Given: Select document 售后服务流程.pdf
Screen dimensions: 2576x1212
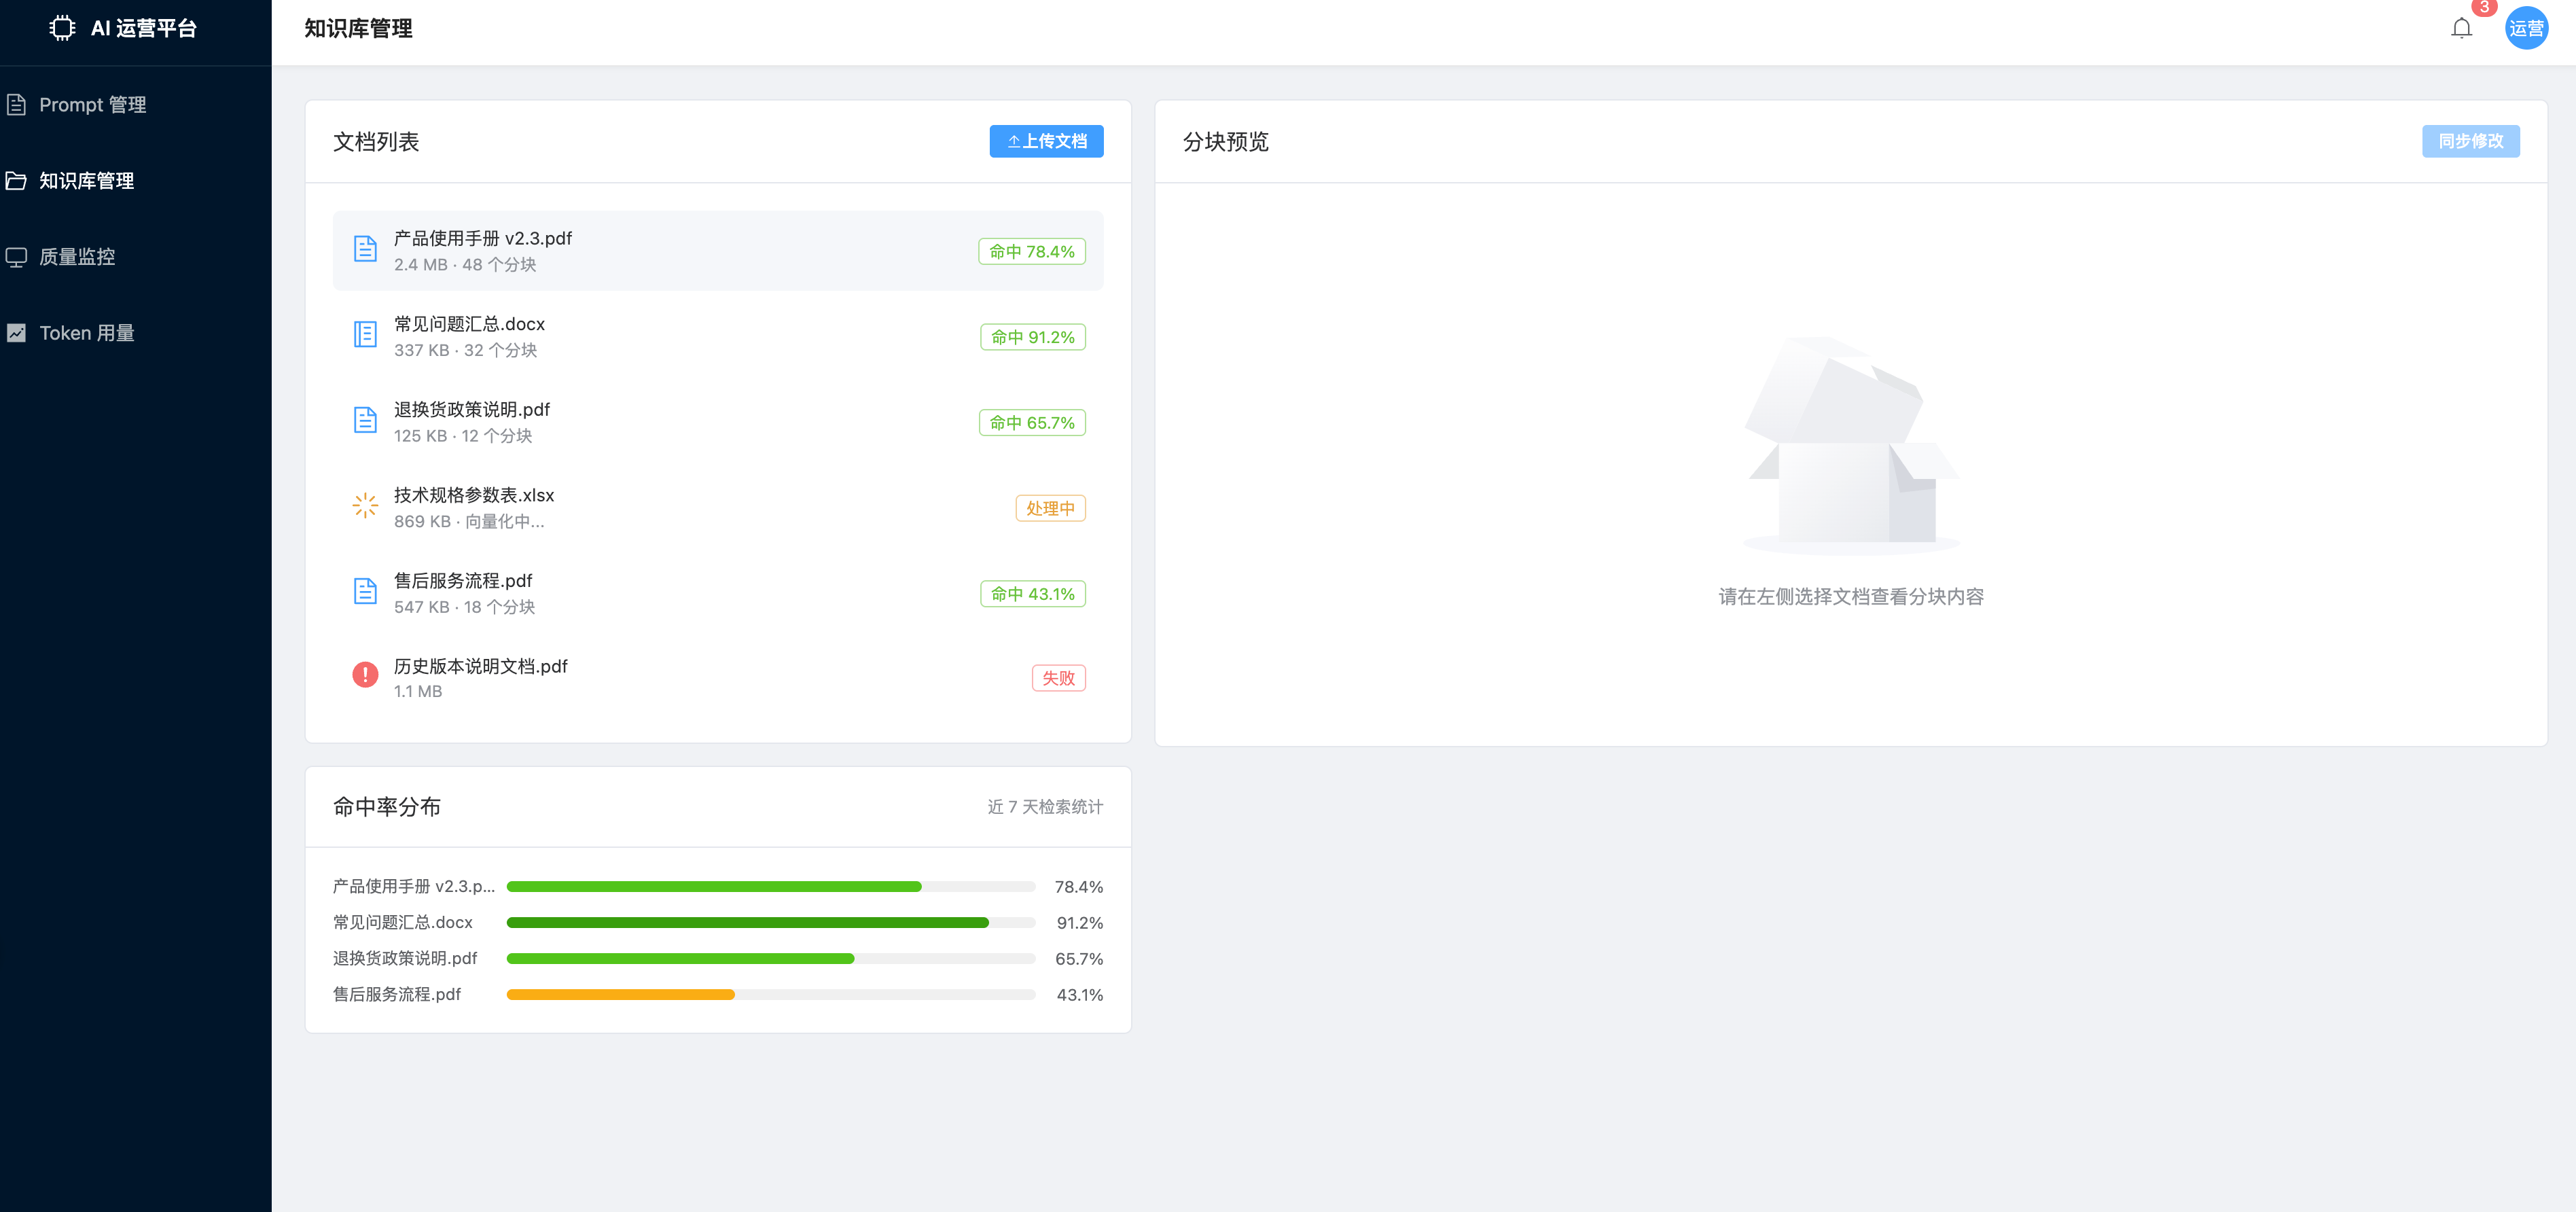Looking at the screenshot, I should [x=718, y=593].
